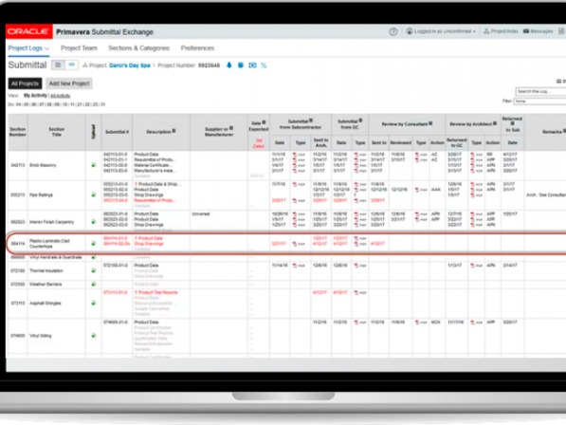Click the red Set Dates link
566x425 pixels.
pos(259,143)
